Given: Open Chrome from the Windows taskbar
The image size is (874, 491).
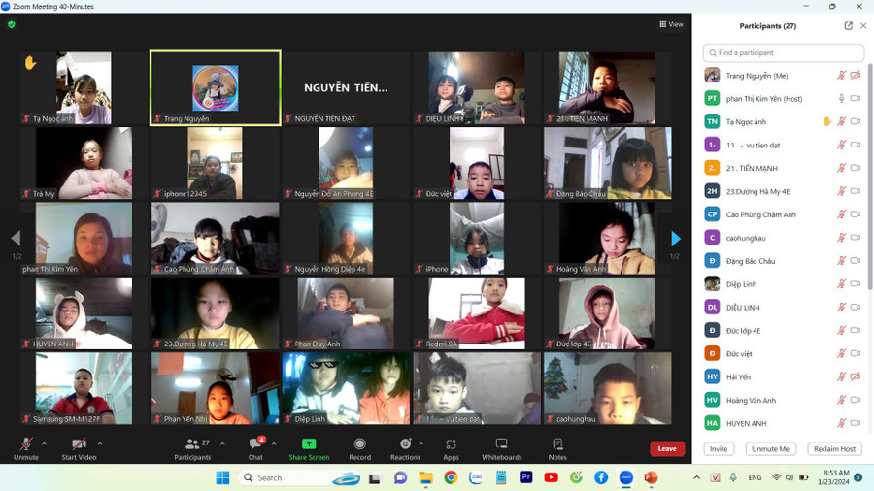Looking at the screenshot, I should pyautogui.click(x=451, y=477).
